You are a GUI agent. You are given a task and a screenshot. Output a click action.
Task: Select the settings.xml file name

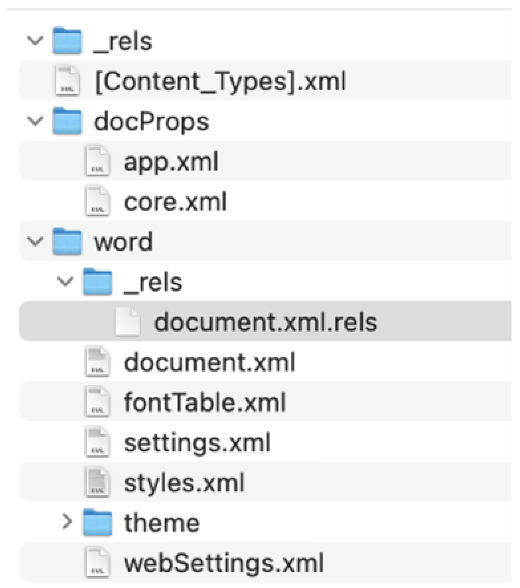point(197,443)
